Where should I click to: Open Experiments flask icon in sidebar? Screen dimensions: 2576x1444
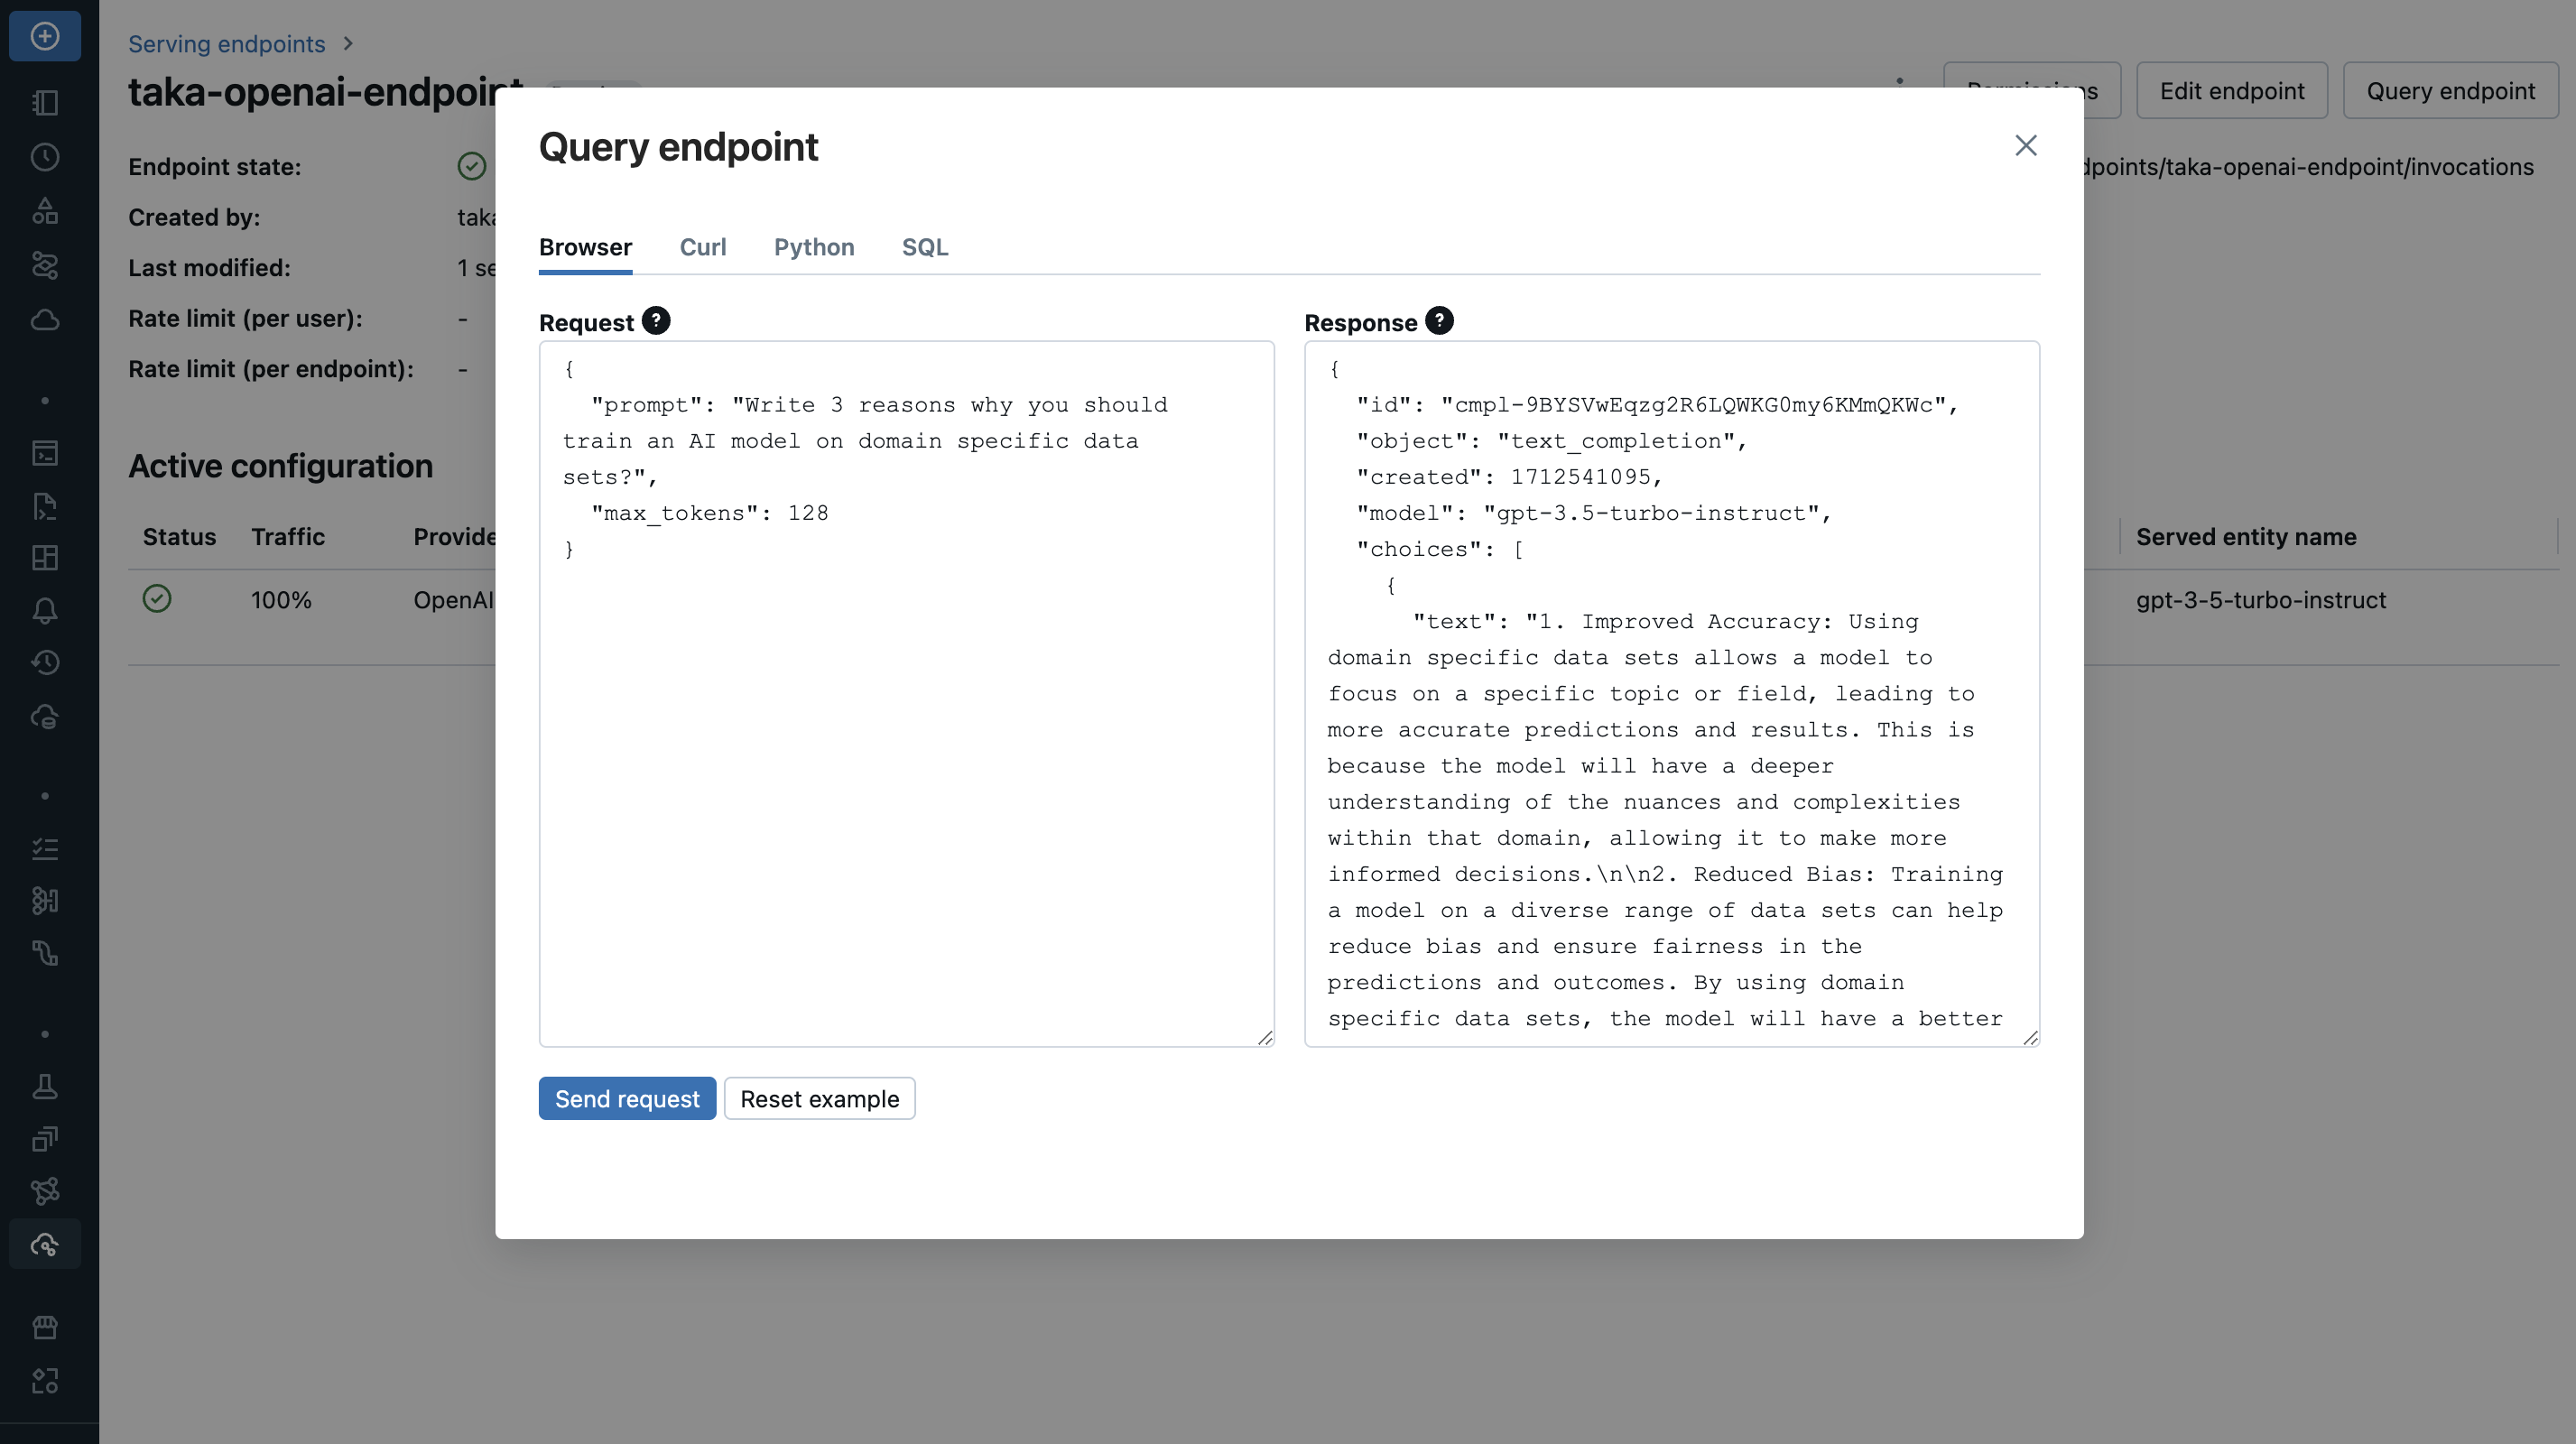pyautogui.click(x=45, y=1087)
